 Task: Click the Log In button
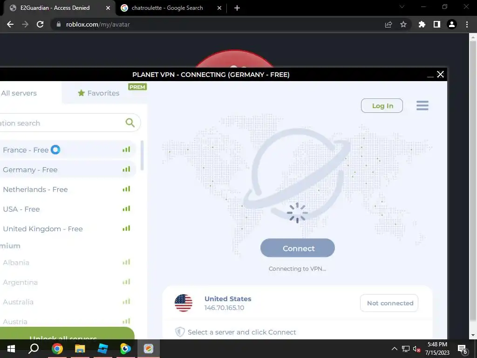pyautogui.click(x=382, y=106)
